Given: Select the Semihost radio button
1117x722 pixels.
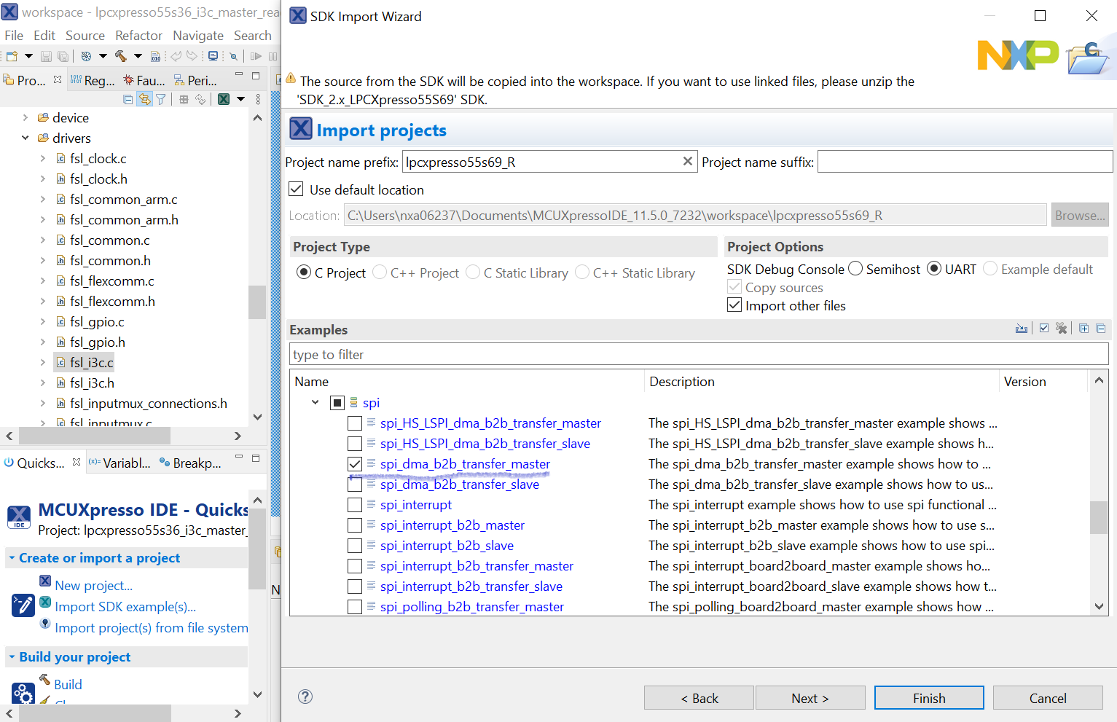Looking at the screenshot, I should coord(855,269).
